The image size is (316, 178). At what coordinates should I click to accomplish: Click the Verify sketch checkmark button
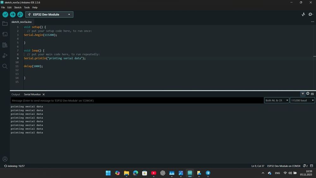(5, 15)
